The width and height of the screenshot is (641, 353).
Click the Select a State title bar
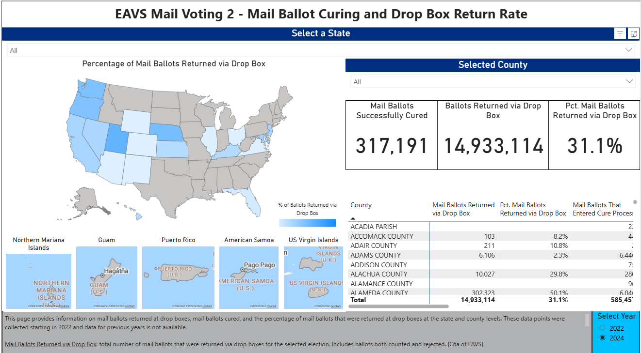[320, 33]
